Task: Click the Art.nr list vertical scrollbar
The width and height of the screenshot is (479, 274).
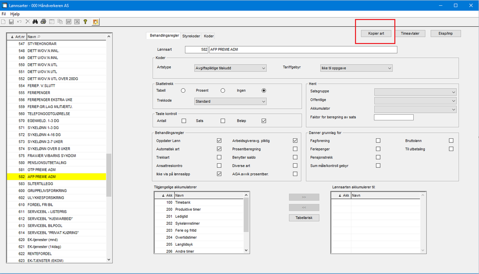Action: point(109,175)
